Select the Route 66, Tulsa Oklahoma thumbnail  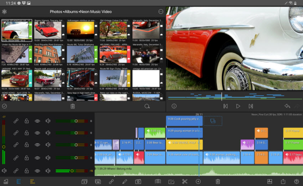(x=81, y=54)
